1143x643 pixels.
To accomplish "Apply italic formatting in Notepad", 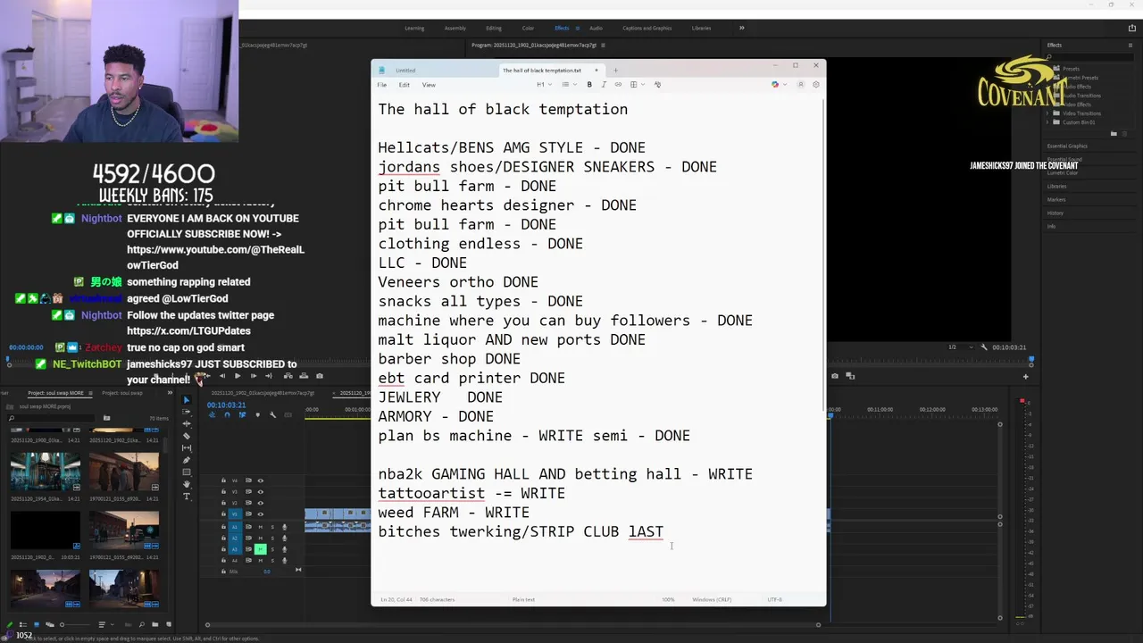I will pyautogui.click(x=604, y=84).
